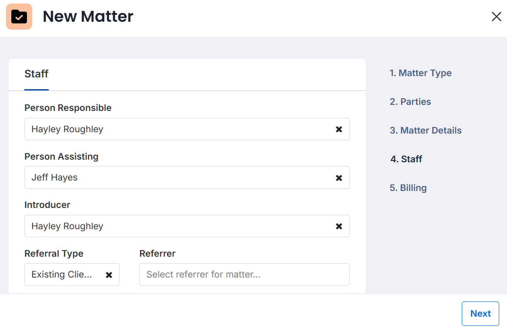This screenshot has height=328, width=507.
Task: Go to the Billing step
Action: pyautogui.click(x=408, y=188)
